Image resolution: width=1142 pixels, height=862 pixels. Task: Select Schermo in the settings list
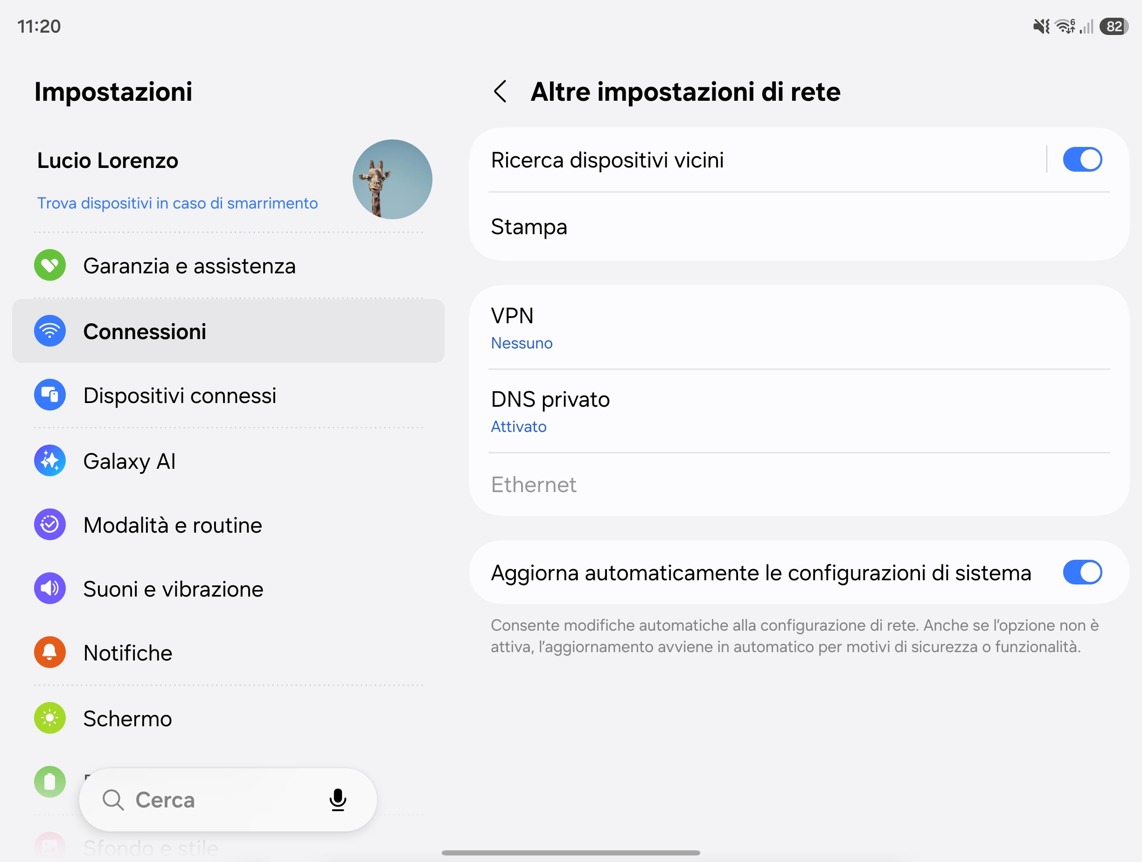point(228,718)
